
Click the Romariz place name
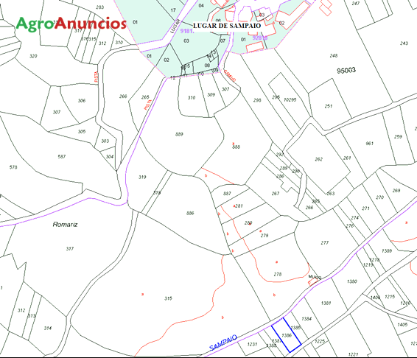click(x=65, y=225)
